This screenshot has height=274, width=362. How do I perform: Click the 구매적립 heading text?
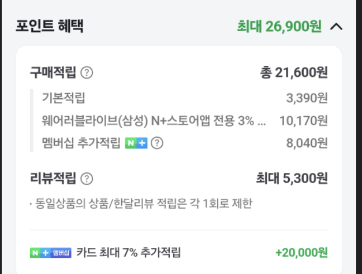pyautogui.click(x=53, y=73)
